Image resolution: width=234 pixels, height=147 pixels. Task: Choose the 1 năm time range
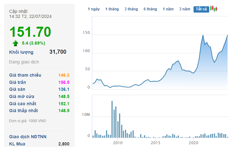tap(168, 9)
